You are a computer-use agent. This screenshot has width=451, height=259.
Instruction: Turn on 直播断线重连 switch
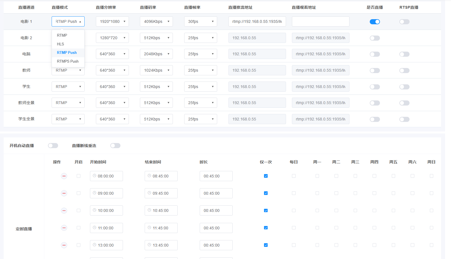[115, 146]
